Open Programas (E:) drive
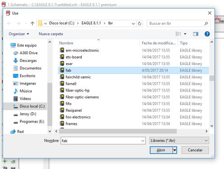224x169 pixels. point(29,122)
